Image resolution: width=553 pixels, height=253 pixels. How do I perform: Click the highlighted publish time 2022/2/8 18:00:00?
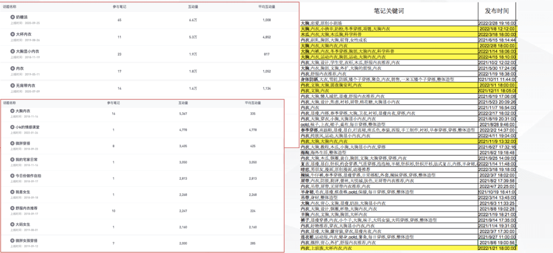point(497,46)
